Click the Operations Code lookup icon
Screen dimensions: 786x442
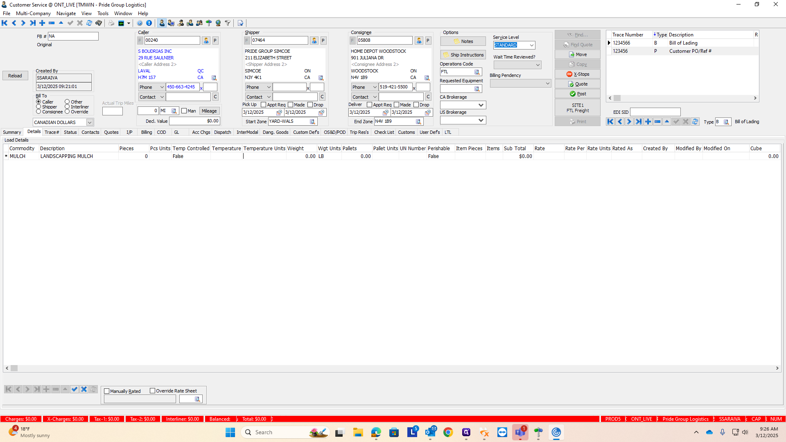coord(477,72)
